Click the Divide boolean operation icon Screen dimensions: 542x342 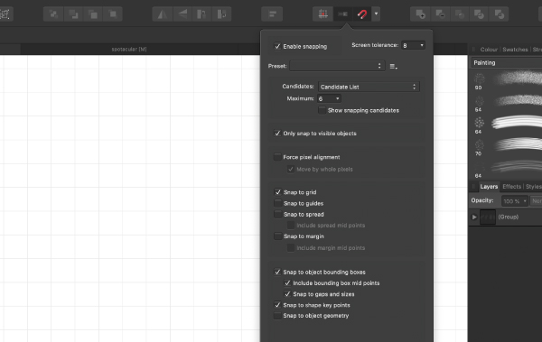(x=500, y=14)
